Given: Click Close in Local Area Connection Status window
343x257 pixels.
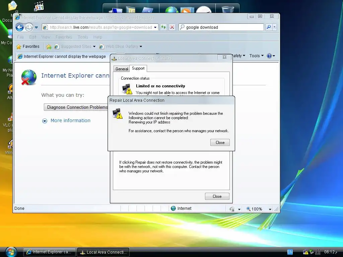Looking at the screenshot, I should (x=217, y=196).
